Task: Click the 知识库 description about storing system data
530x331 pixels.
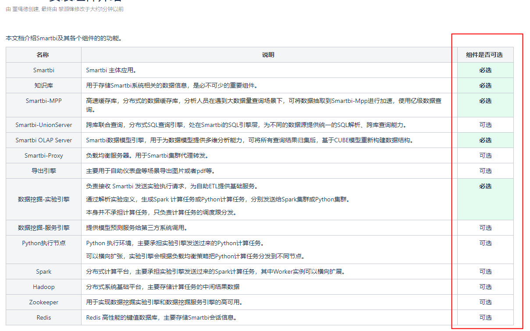Action: click(x=172, y=85)
